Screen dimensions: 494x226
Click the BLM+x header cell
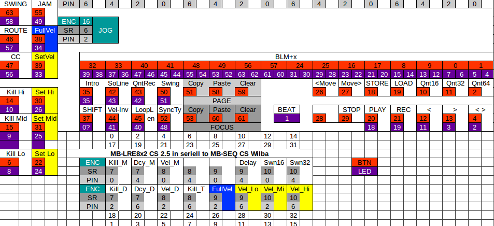(x=286, y=56)
